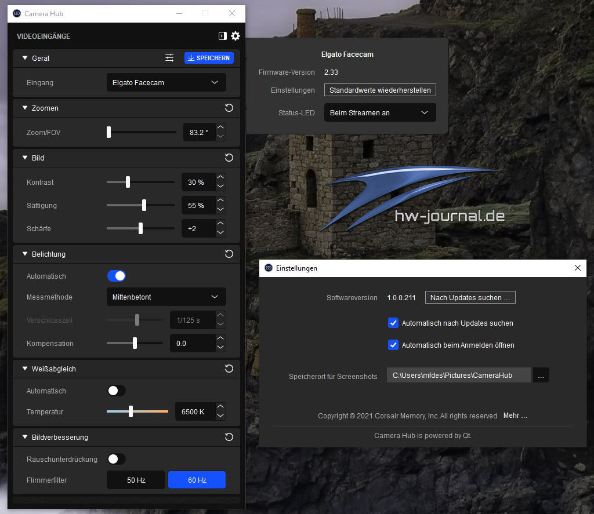The image size is (594, 514).
Task: Click the Kontrast slider handle
Action: coord(128,182)
